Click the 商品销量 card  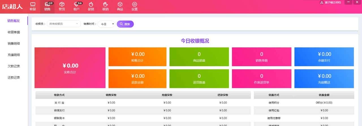pos(199,57)
